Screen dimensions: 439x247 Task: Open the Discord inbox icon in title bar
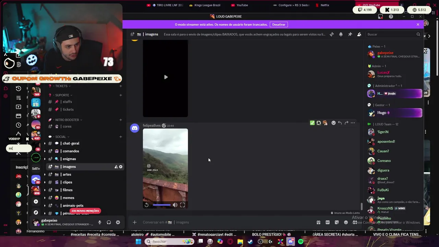pos(380,16)
